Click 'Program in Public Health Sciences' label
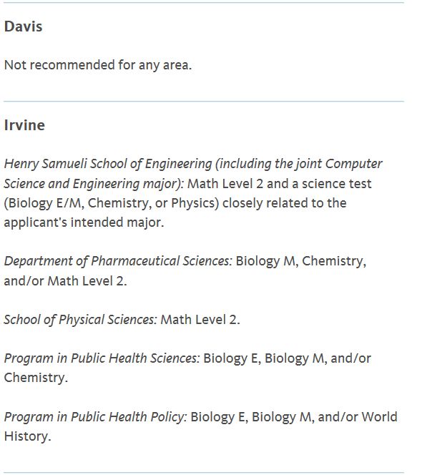The image size is (427, 475). 102,358
